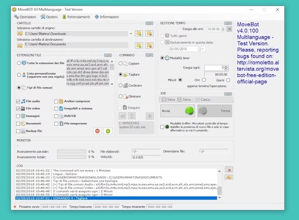This screenshot has width=299, height=220.
Task: Click clear log icon
Action: click(229, 170)
